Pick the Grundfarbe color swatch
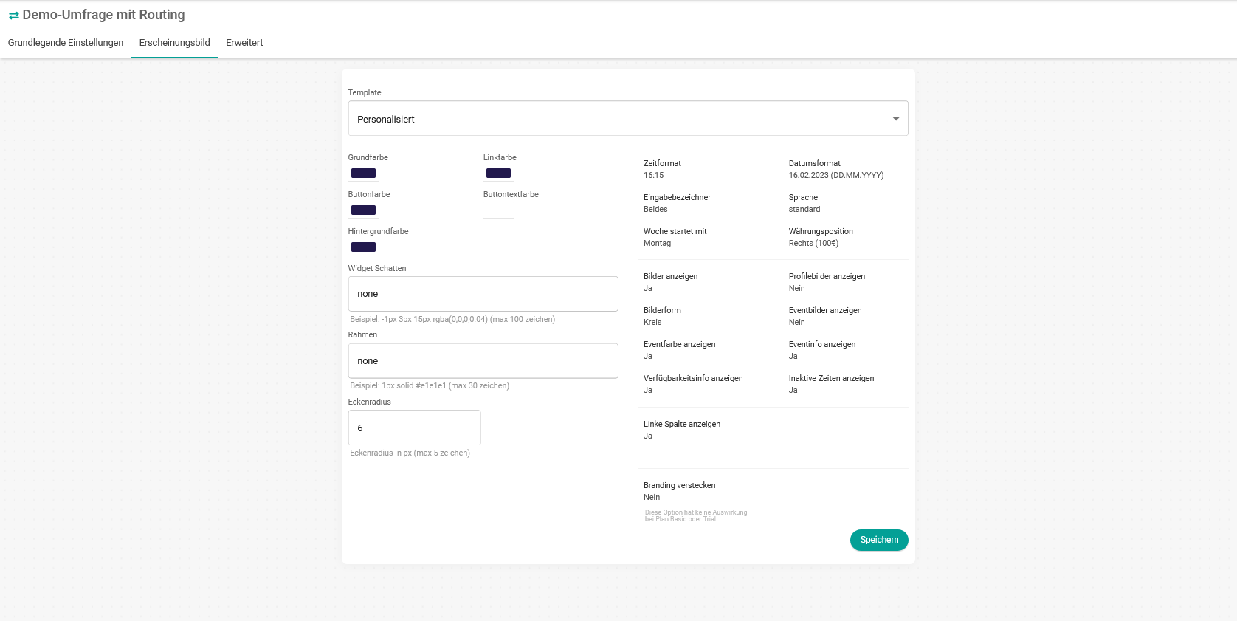Viewport: 1237px width, 621px height. [363, 174]
